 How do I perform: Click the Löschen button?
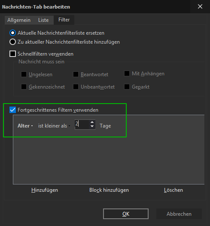pyautogui.click(x=173, y=190)
